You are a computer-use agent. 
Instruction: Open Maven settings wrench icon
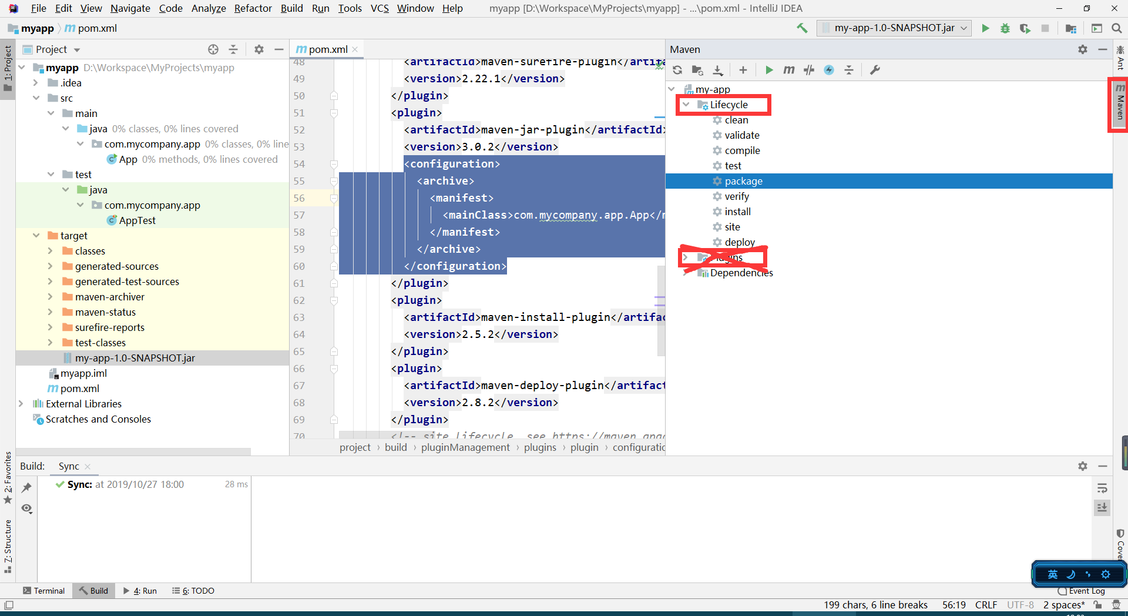(875, 70)
